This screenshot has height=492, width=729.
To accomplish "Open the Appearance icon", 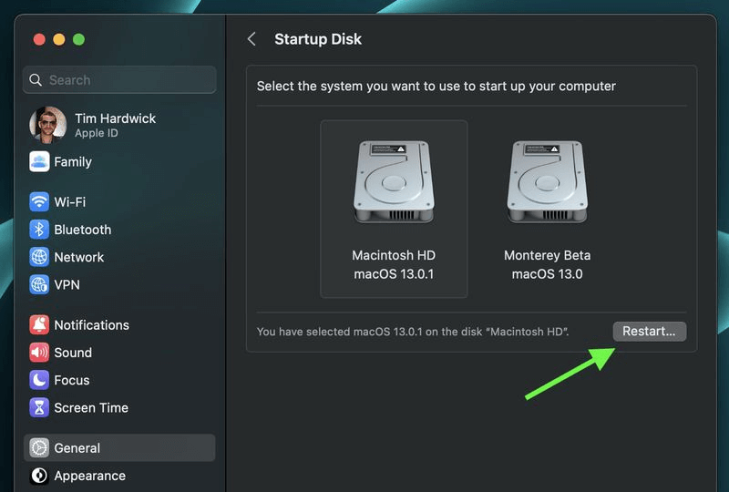I will pos(39,476).
